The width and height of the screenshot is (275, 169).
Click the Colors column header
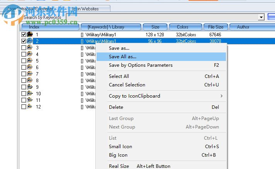182,27
